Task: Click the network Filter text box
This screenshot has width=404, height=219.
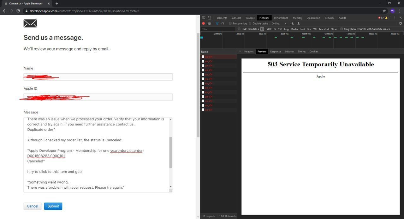Action: (218, 29)
